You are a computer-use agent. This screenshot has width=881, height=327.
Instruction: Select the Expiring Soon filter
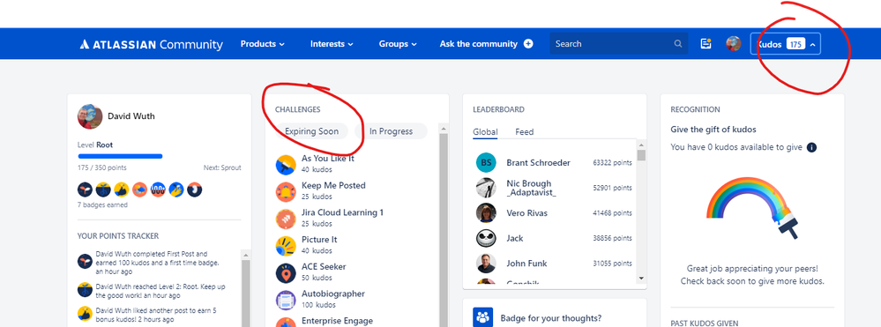click(x=312, y=131)
